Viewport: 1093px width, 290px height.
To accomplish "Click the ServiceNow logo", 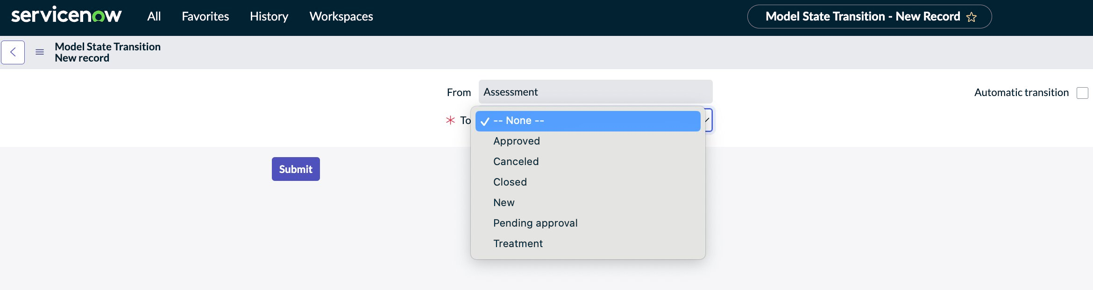I will coord(66,15).
